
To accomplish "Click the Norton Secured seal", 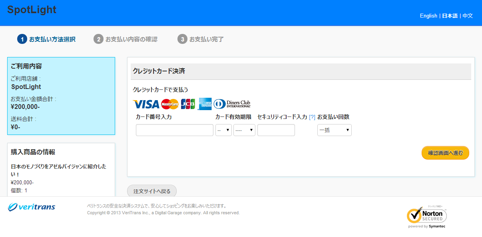I will click(426, 217).
